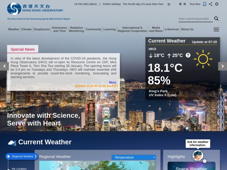Open settings via the gear icon
The width and height of the screenshot is (227, 170).
click(x=217, y=4)
